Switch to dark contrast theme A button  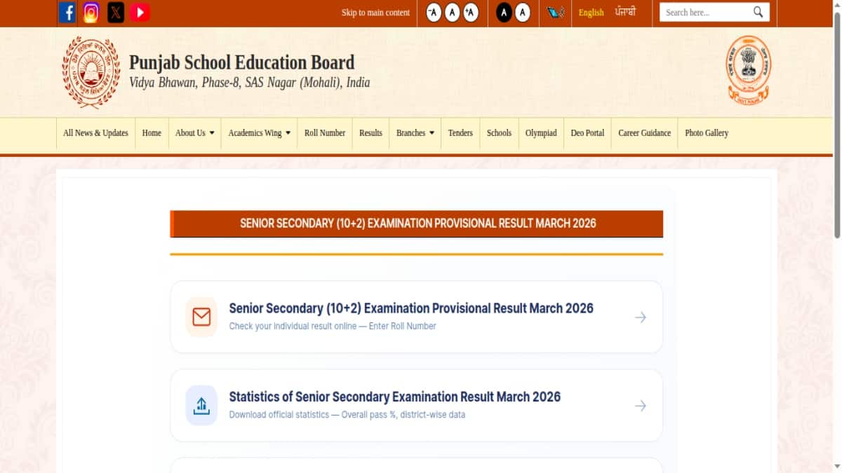pos(504,13)
